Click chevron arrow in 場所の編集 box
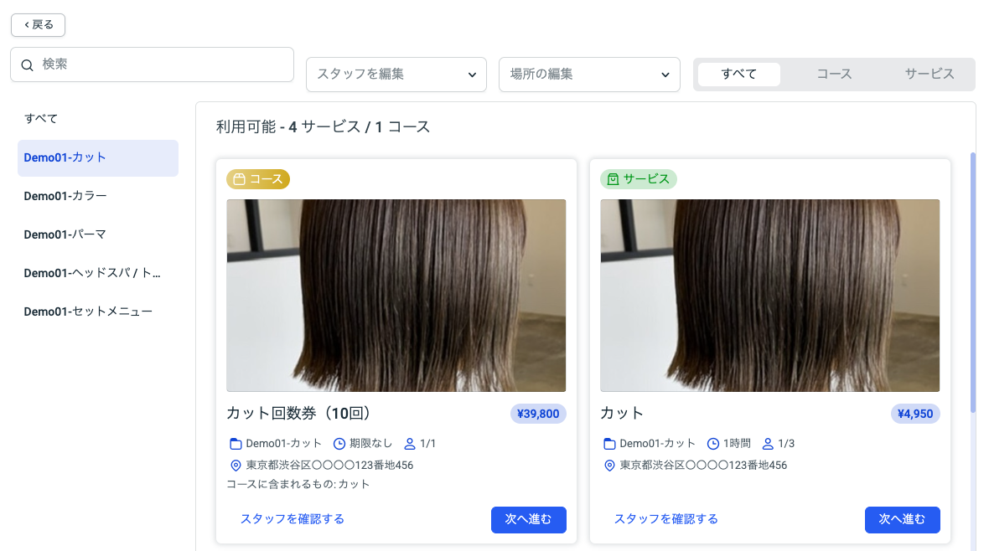989x551 pixels. click(x=665, y=75)
